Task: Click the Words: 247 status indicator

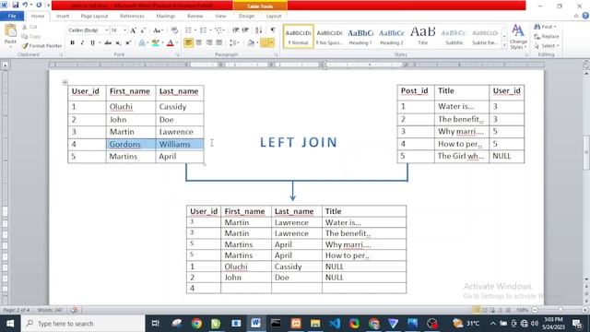Action: tap(50, 310)
